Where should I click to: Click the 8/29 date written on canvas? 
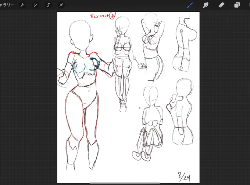pyautogui.click(x=184, y=177)
